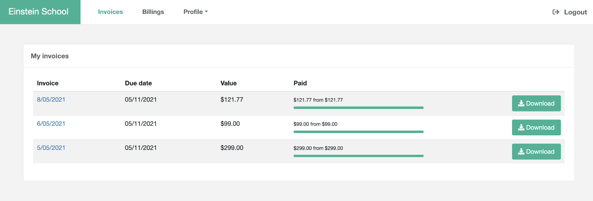The height and width of the screenshot is (201, 593).
Task: Open invoice 5/05/2021
Action: click(51, 148)
